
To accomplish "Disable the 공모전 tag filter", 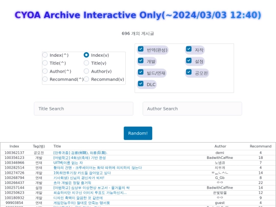I will [x=189, y=72].
